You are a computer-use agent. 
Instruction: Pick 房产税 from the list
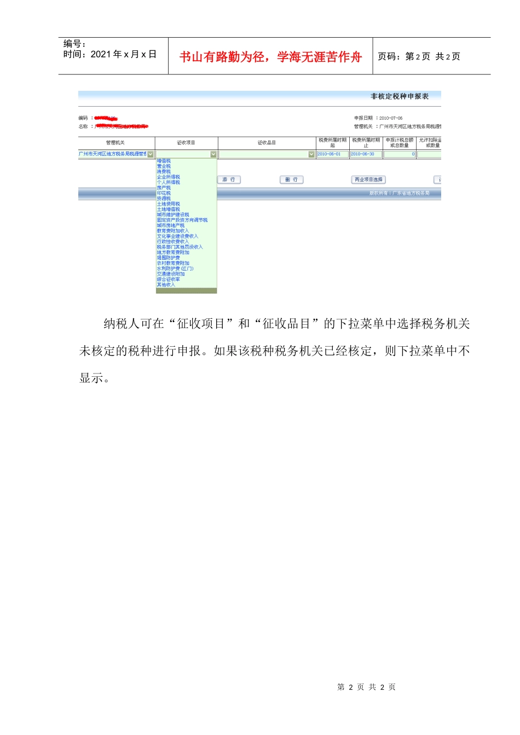[164, 188]
